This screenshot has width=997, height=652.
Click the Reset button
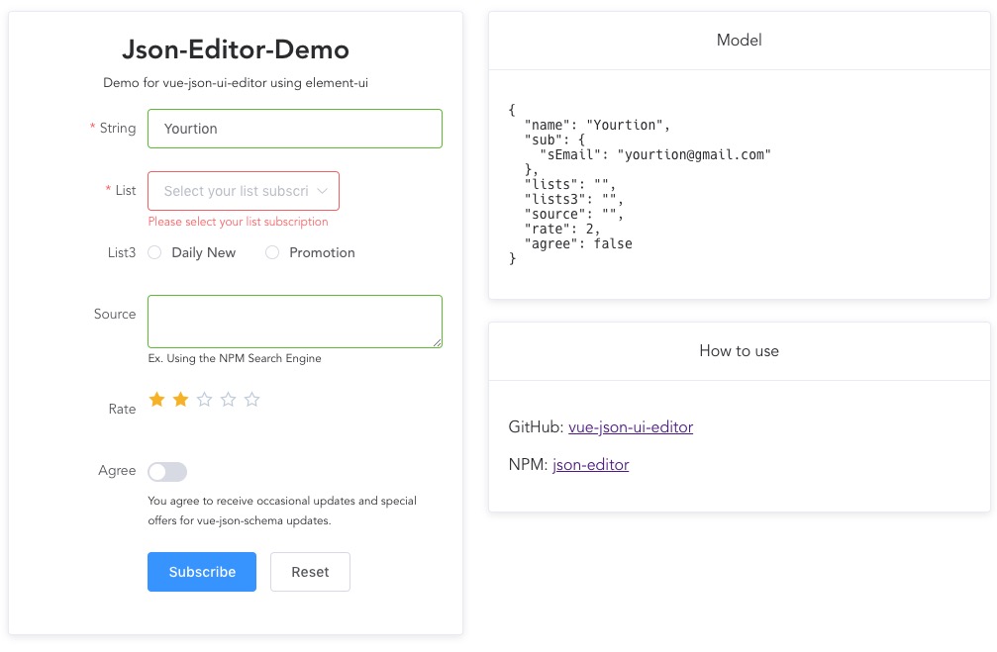coord(310,572)
